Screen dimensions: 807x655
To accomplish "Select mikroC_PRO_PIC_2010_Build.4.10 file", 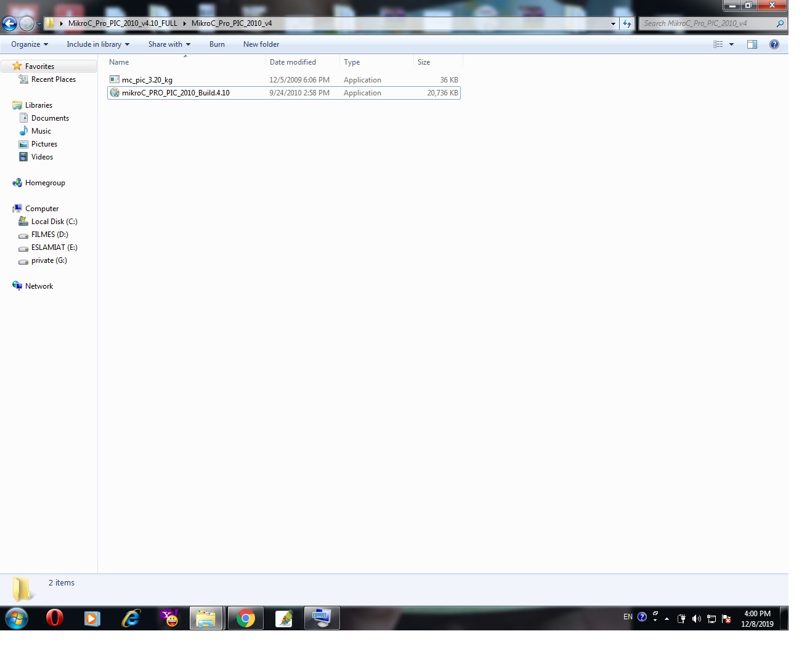I will tap(283, 93).
